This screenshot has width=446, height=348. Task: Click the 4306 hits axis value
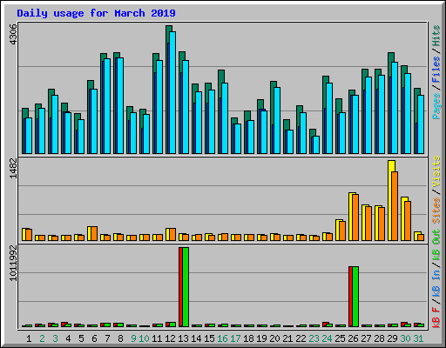click(x=13, y=35)
